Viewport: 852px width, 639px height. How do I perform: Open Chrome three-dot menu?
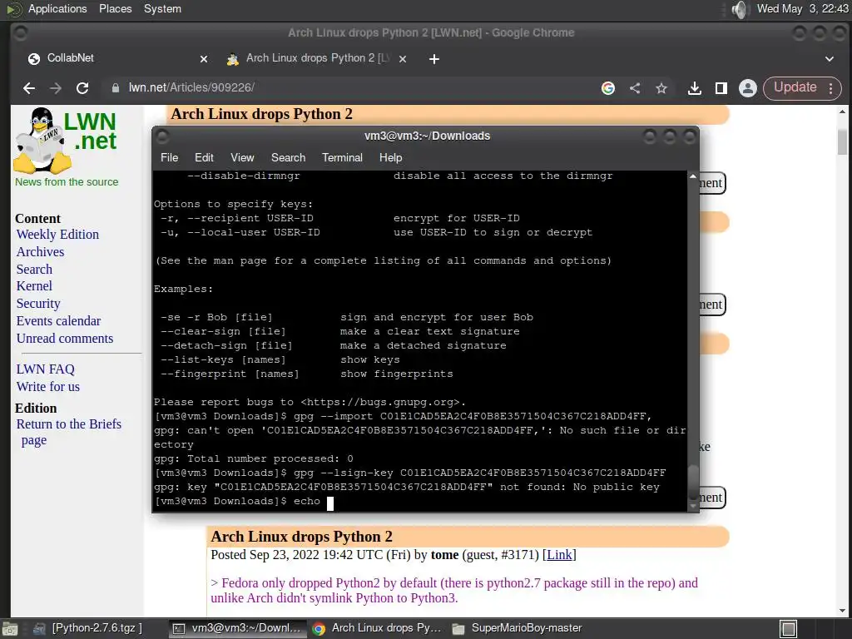pyautogui.click(x=831, y=88)
